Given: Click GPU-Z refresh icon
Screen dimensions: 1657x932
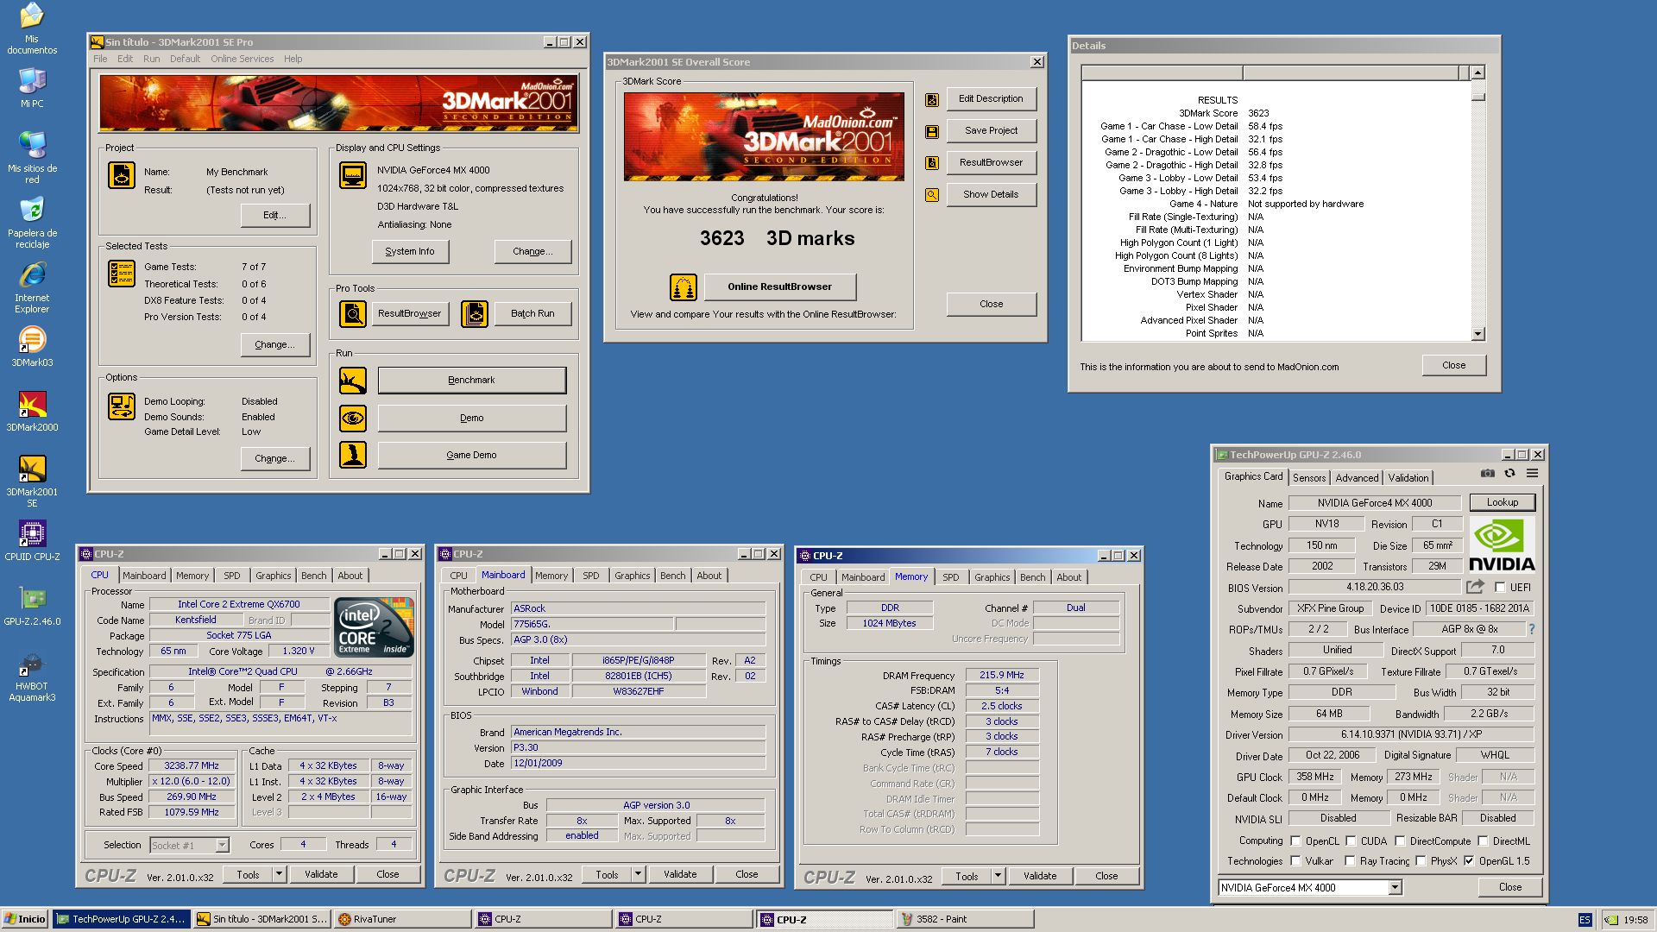Looking at the screenshot, I should tap(1509, 474).
